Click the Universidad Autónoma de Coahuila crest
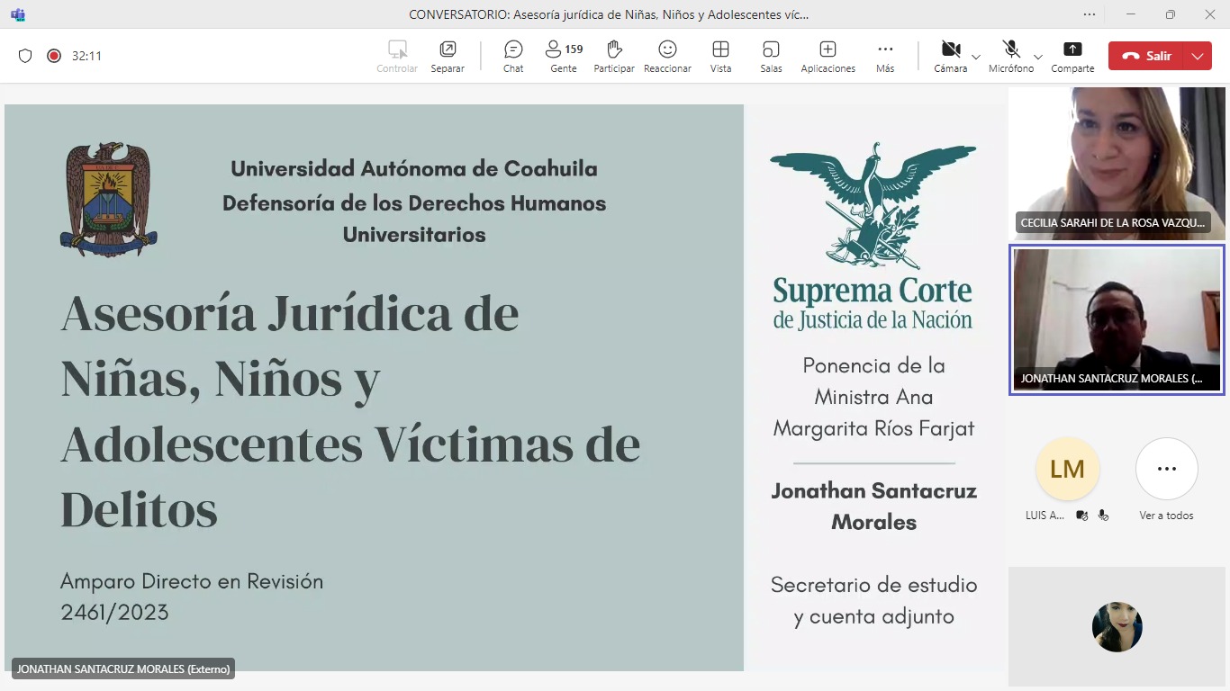Image resolution: width=1230 pixels, height=691 pixels. [x=108, y=200]
